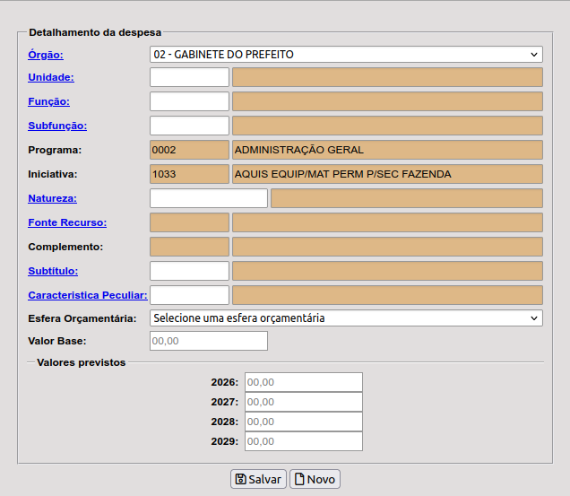Focus the 2026 forecast value field
This screenshot has height=496, width=570.
303,382
